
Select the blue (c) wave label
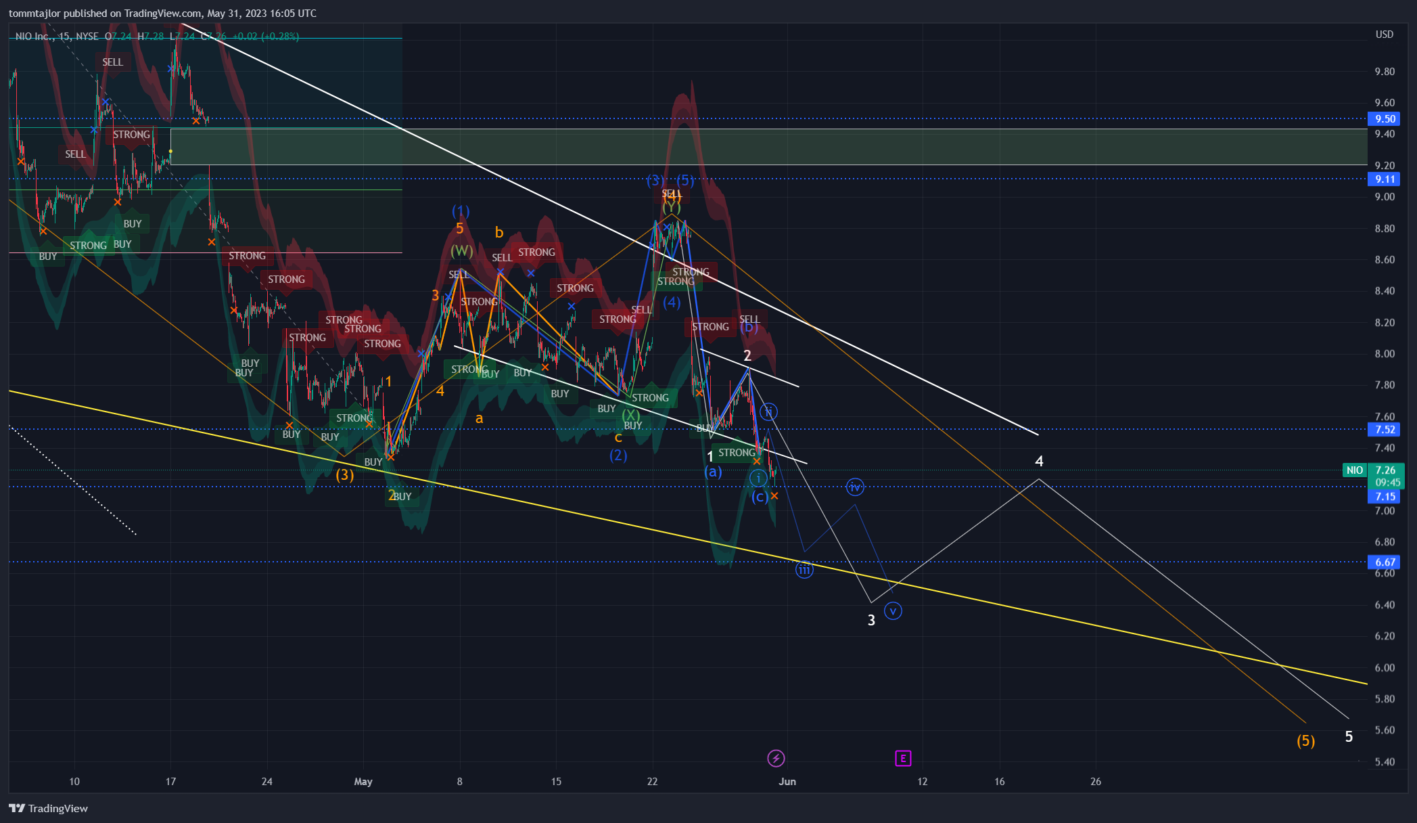point(760,497)
